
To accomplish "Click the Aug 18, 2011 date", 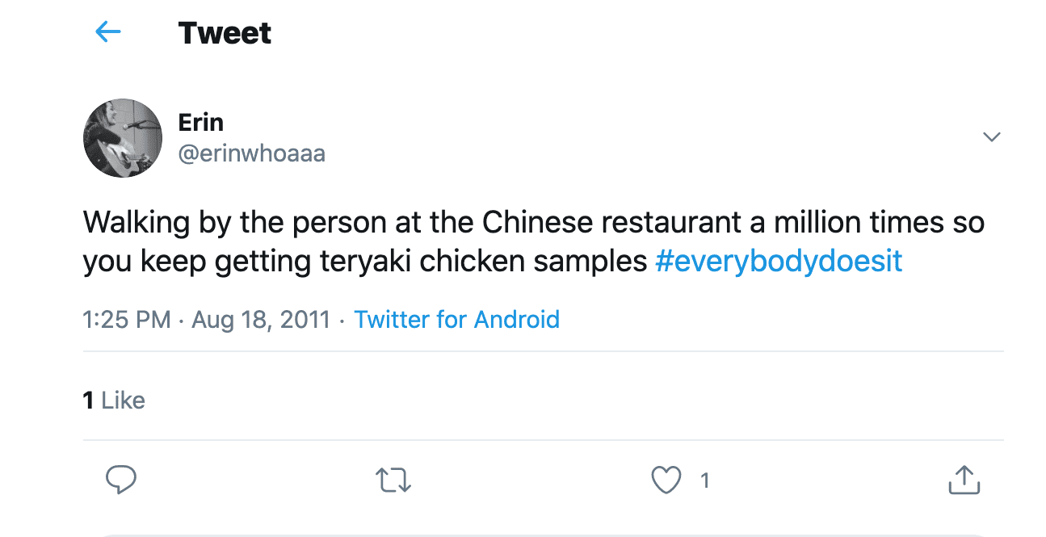I will tap(261, 320).
